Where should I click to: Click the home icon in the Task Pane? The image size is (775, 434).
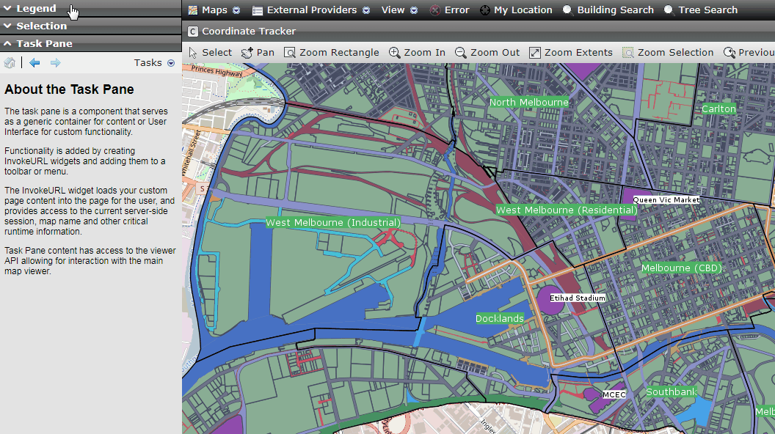(10, 62)
